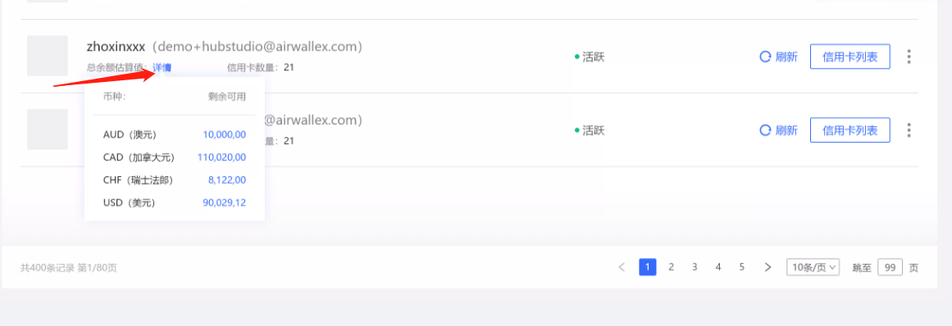Click 详情 link beside 总余额估算值

point(162,68)
